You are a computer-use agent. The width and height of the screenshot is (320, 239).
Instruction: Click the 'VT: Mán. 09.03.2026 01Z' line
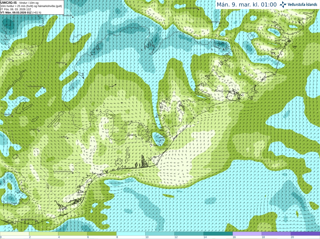coord(16,12)
